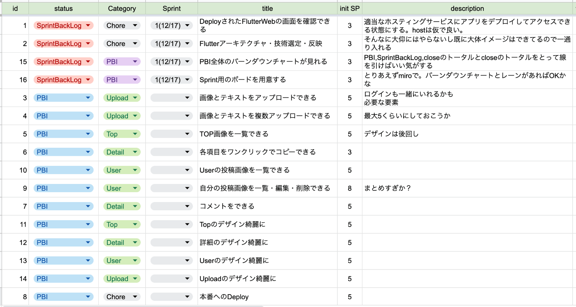
Task: Select title cell 自分の投稿画像を一覧・編集・削除できる
Action: [267, 188]
